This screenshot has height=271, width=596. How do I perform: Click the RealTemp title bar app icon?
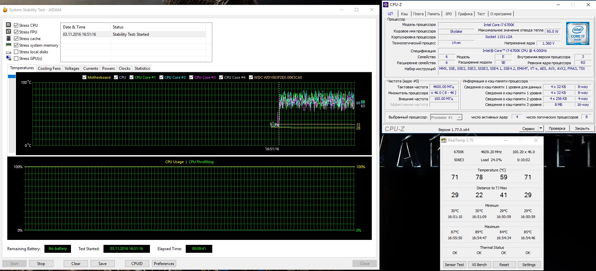444,140
